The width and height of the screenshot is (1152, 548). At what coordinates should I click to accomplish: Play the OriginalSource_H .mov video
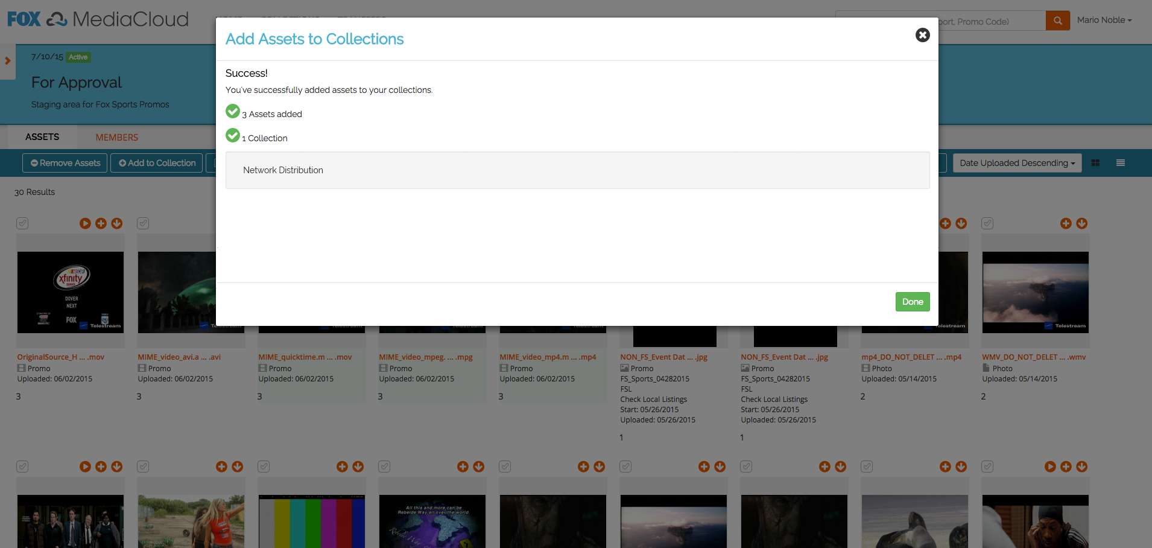coord(85,223)
